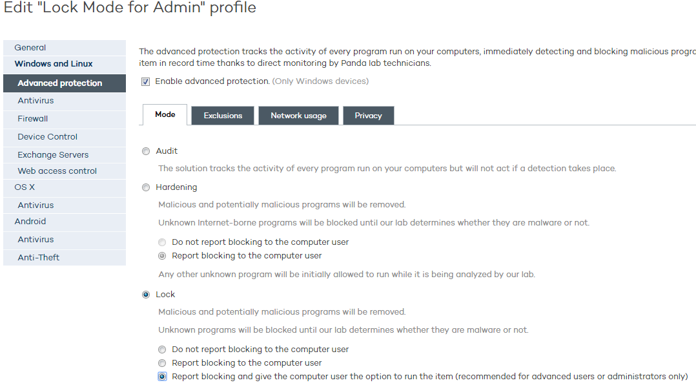Open Anti-Theft under Android

click(39, 258)
